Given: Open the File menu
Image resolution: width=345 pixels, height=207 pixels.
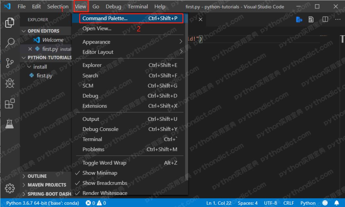Looking at the screenshot, I should pyautogui.click(x=21, y=6).
